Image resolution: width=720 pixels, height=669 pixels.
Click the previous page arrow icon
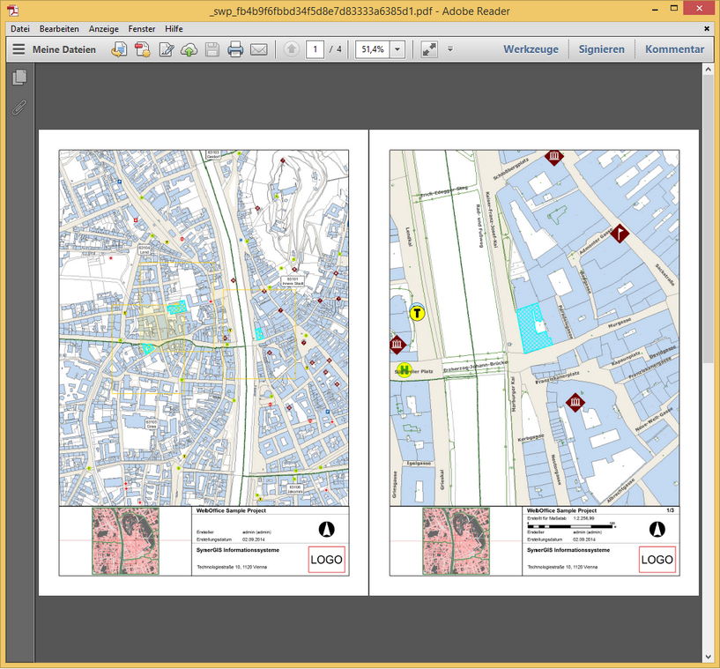tap(292, 49)
